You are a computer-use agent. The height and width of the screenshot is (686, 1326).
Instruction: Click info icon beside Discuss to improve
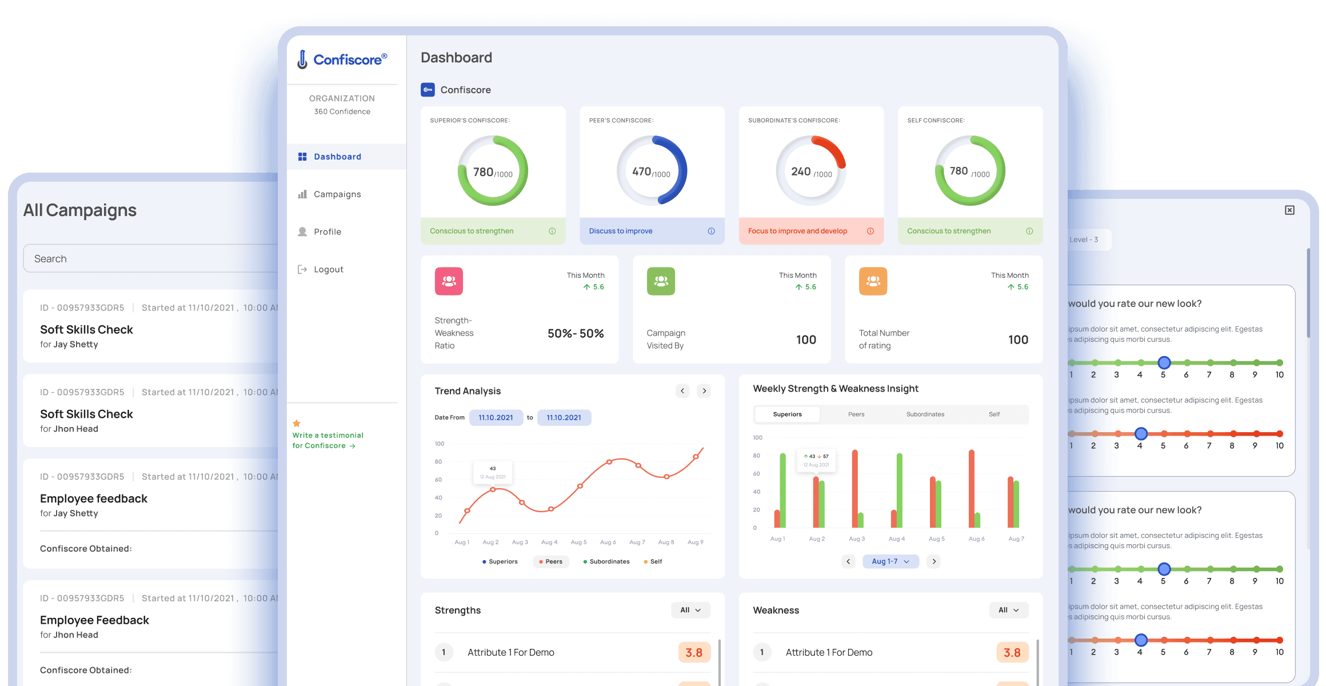click(711, 231)
